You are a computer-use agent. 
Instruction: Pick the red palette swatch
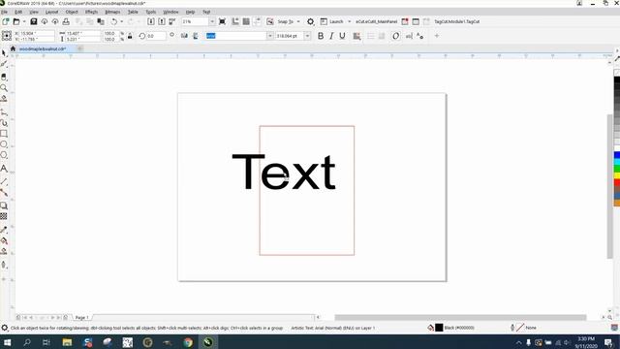click(617, 183)
